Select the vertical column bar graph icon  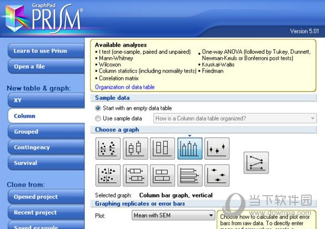(189, 149)
